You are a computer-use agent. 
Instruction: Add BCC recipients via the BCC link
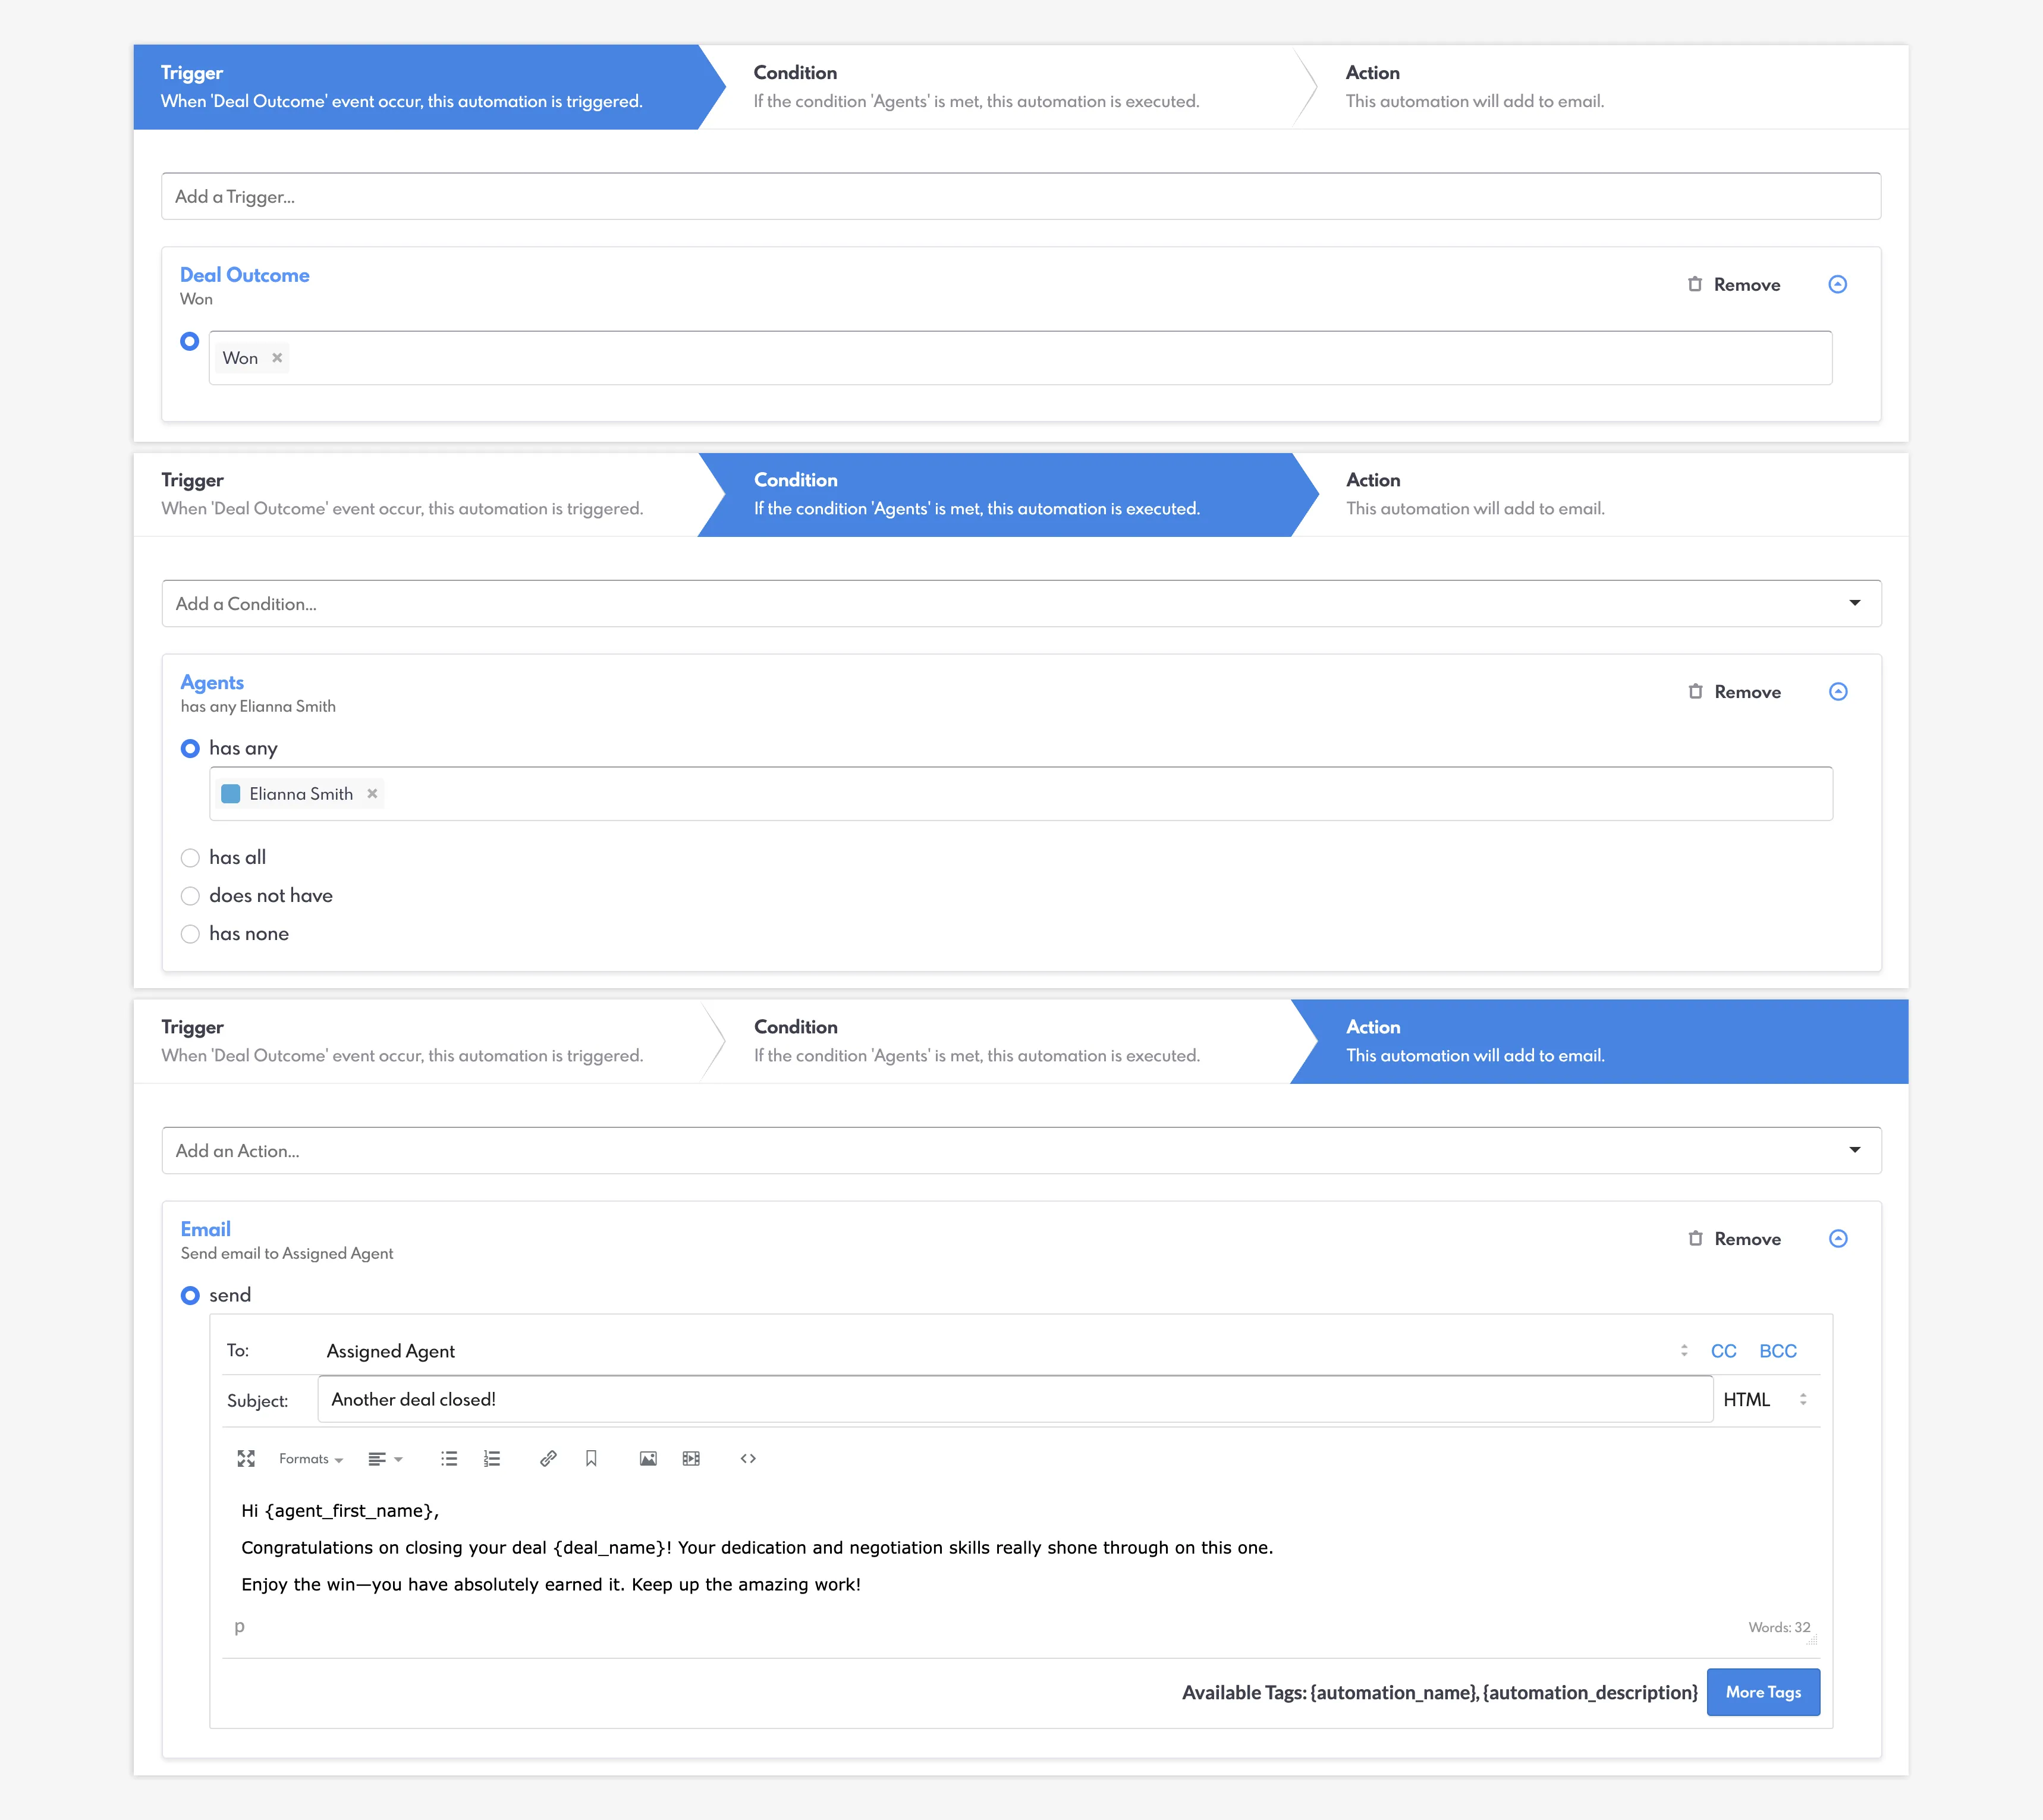pyautogui.click(x=1778, y=1351)
